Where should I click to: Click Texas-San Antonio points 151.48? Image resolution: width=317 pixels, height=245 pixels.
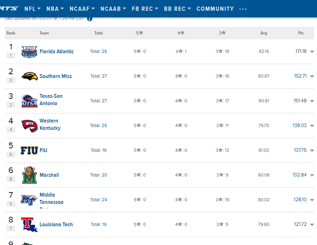300,100
